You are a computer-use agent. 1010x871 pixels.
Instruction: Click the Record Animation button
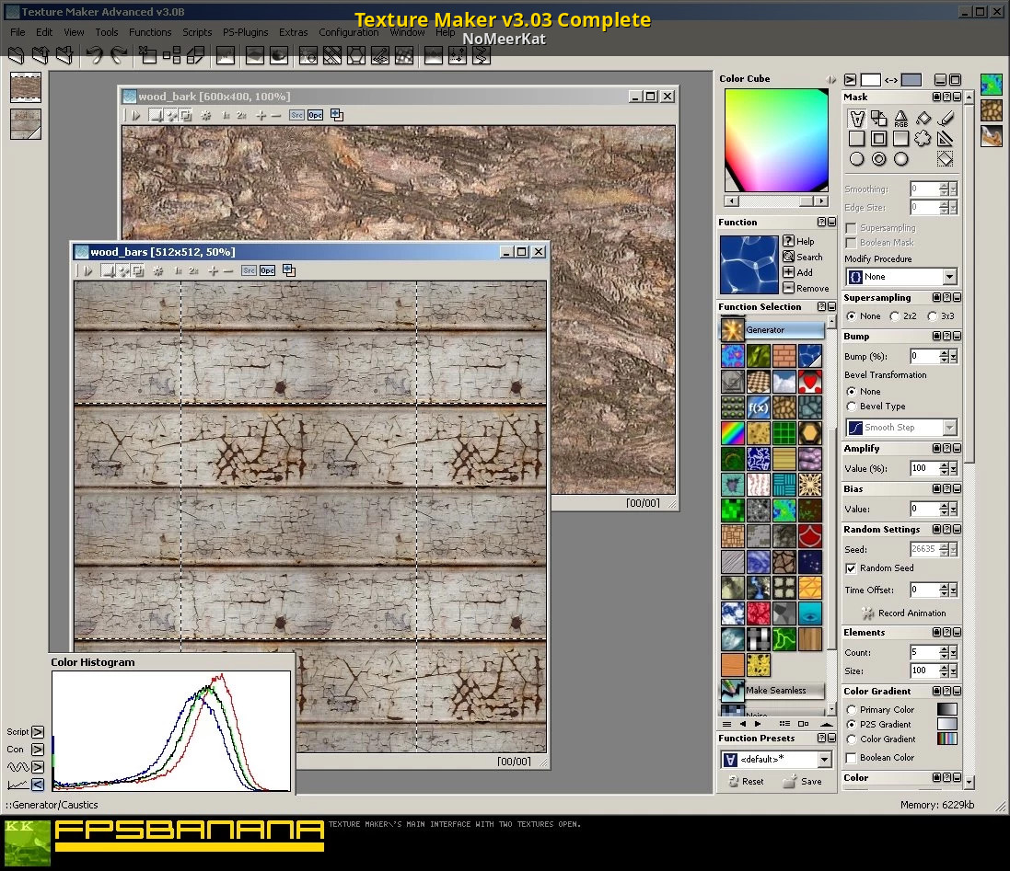(903, 613)
